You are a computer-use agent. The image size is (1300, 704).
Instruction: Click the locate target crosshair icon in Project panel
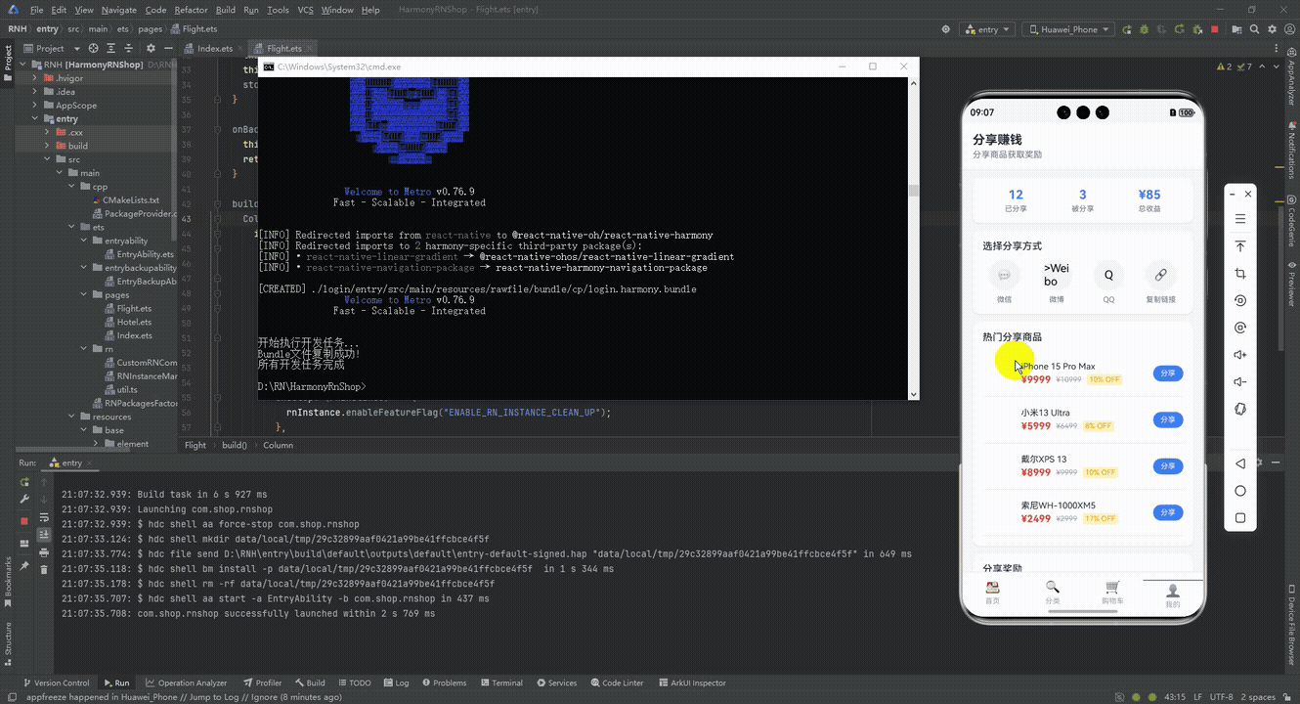tap(94, 48)
